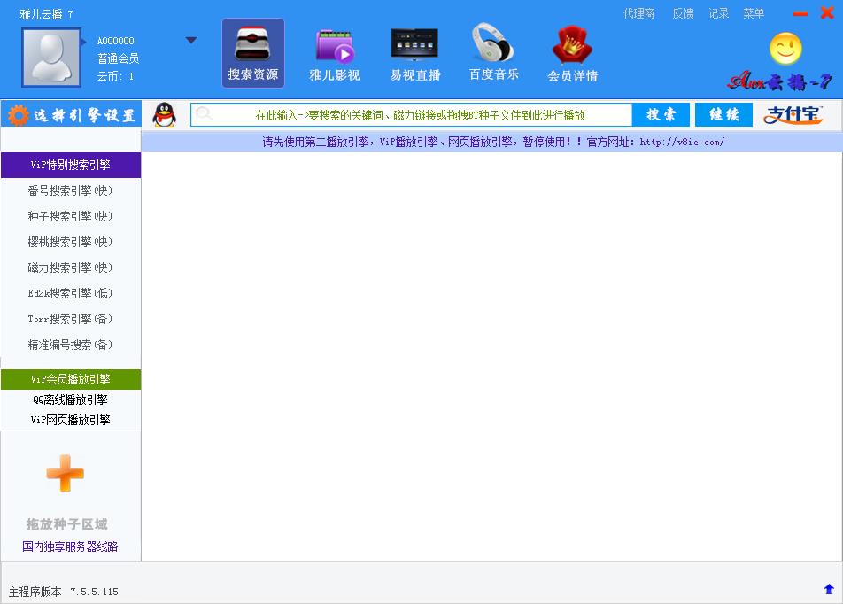Open 选择引擎设置 engine settings

pos(71,115)
